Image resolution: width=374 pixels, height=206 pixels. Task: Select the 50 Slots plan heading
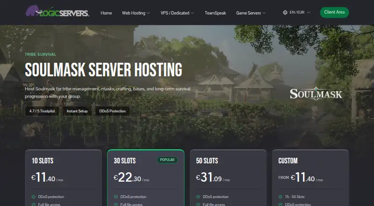207,161
